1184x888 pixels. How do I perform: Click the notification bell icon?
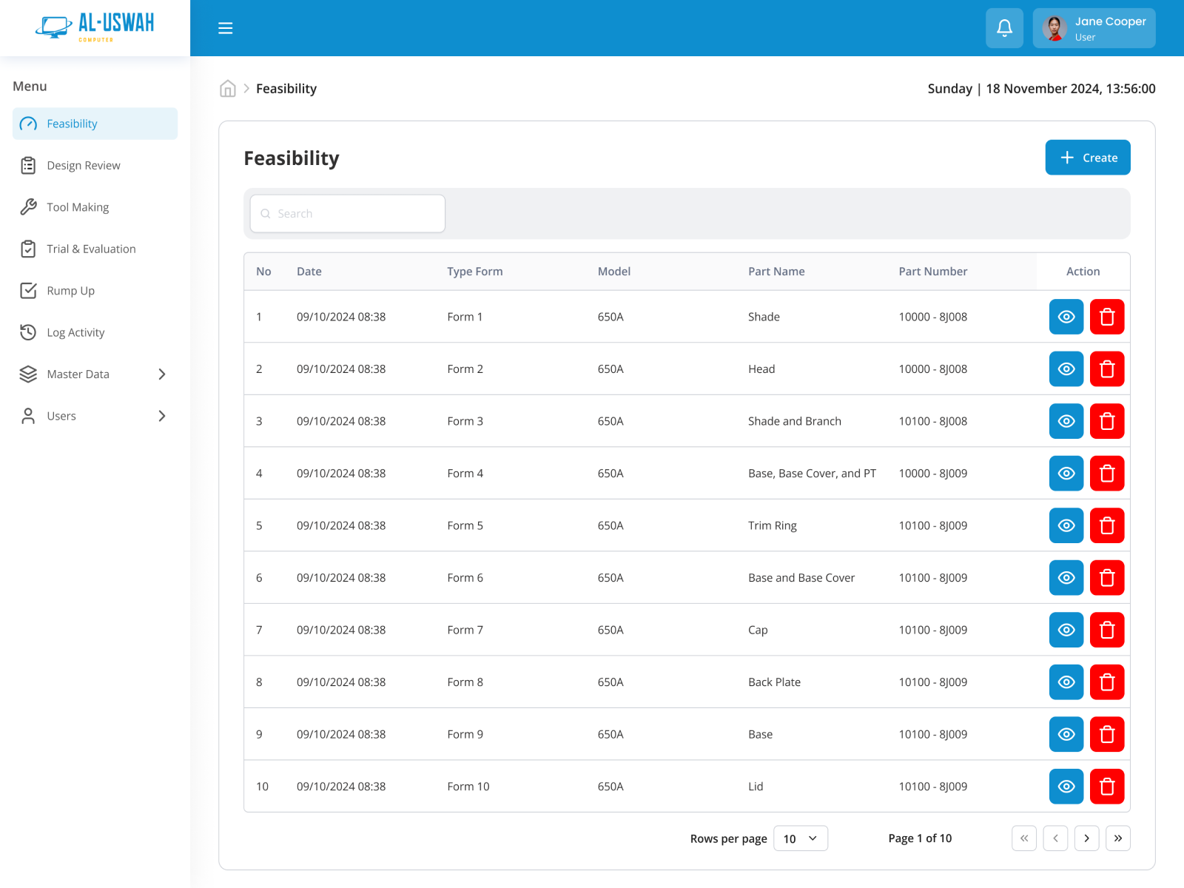click(1004, 27)
